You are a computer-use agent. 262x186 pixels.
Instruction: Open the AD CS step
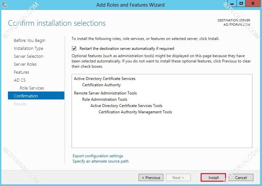click(x=19, y=80)
